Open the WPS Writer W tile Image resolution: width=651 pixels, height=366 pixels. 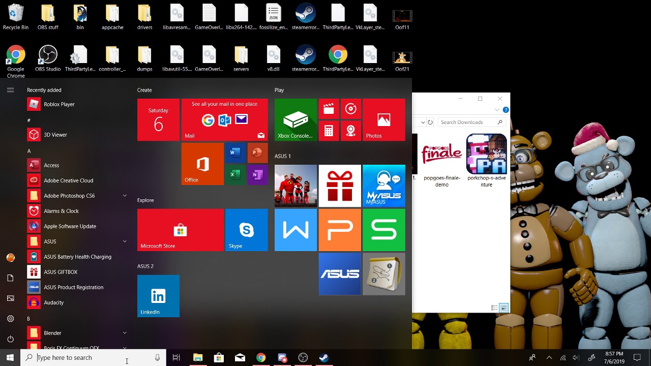(x=295, y=230)
